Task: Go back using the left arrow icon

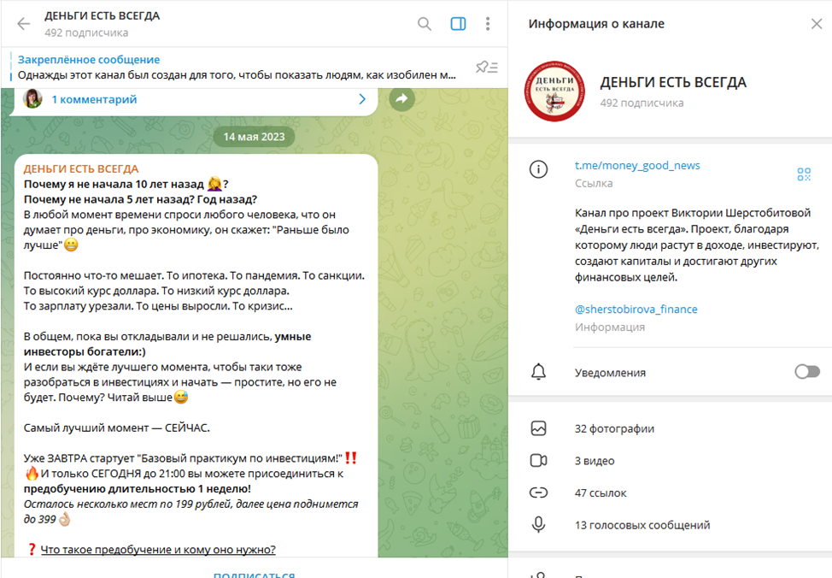Action: [23, 24]
